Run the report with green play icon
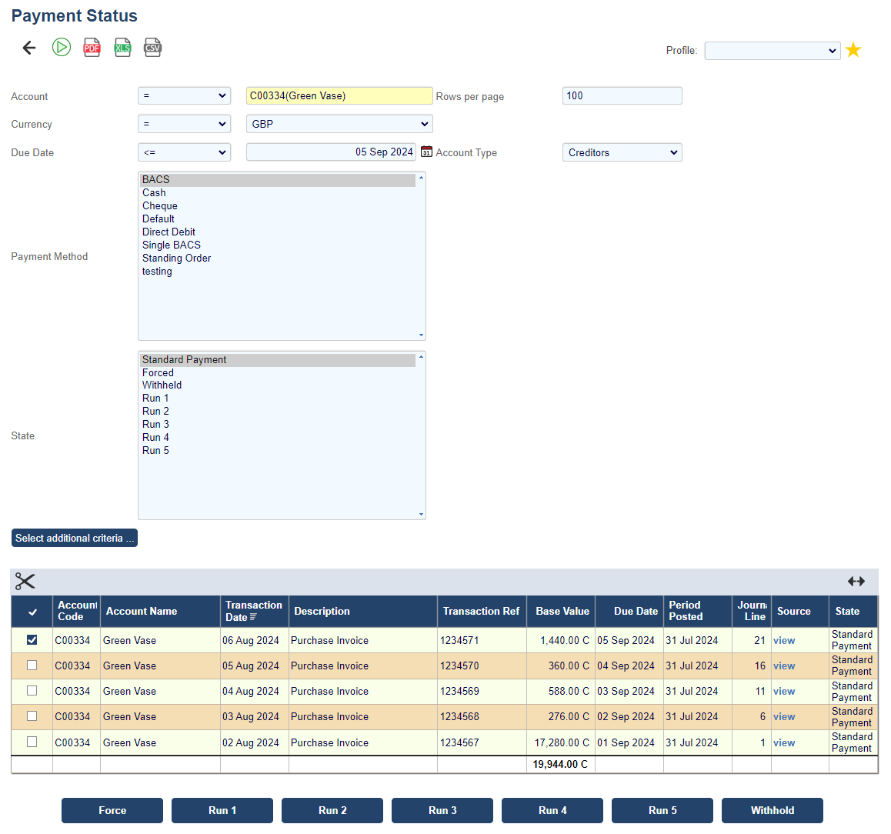Image resolution: width=891 pixels, height=834 pixels. tap(62, 48)
